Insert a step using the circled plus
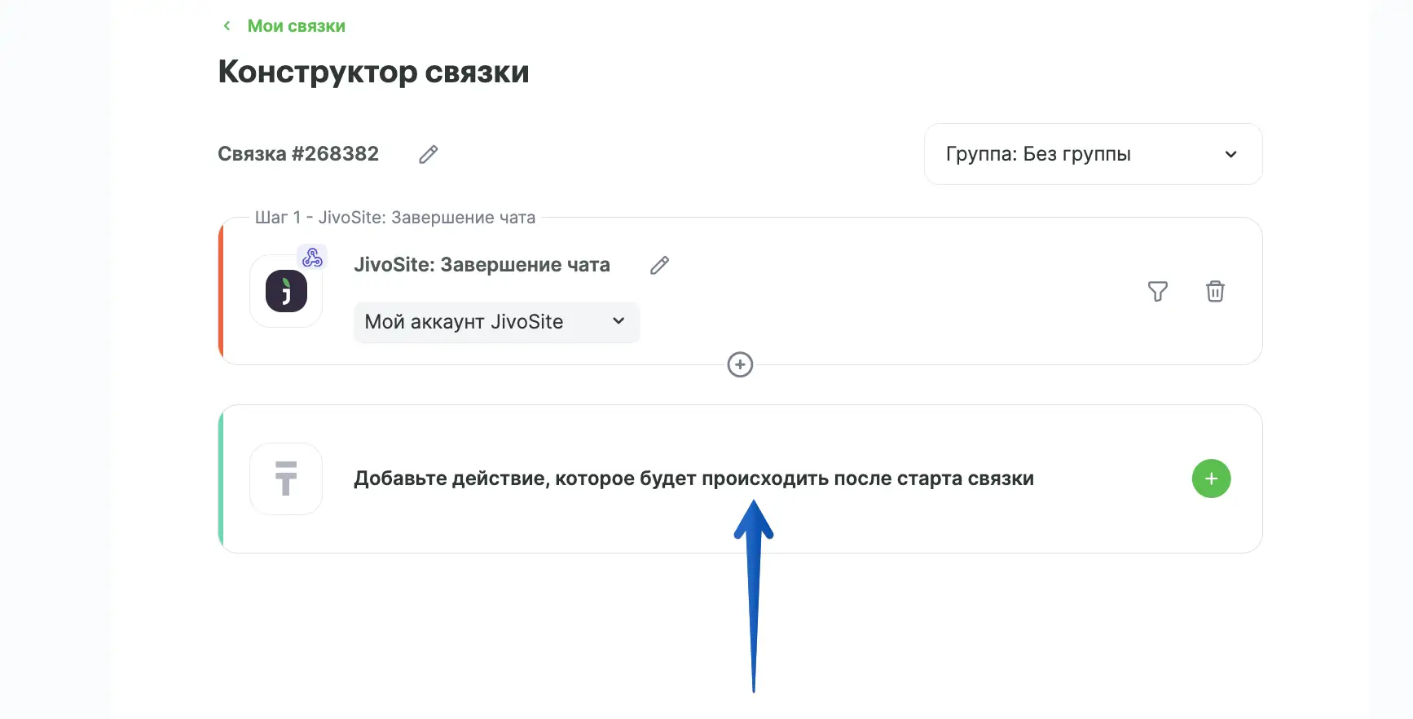 pyautogui.click(x=740, y=364)
